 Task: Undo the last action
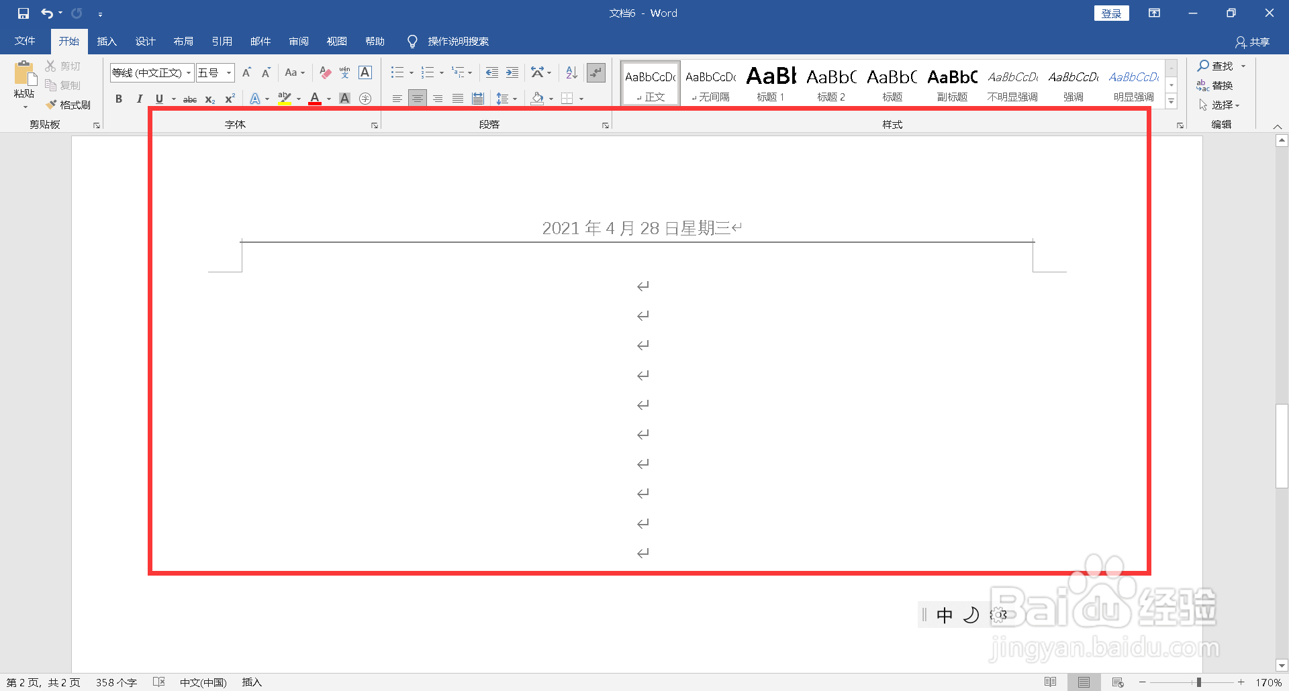point(46,13)
